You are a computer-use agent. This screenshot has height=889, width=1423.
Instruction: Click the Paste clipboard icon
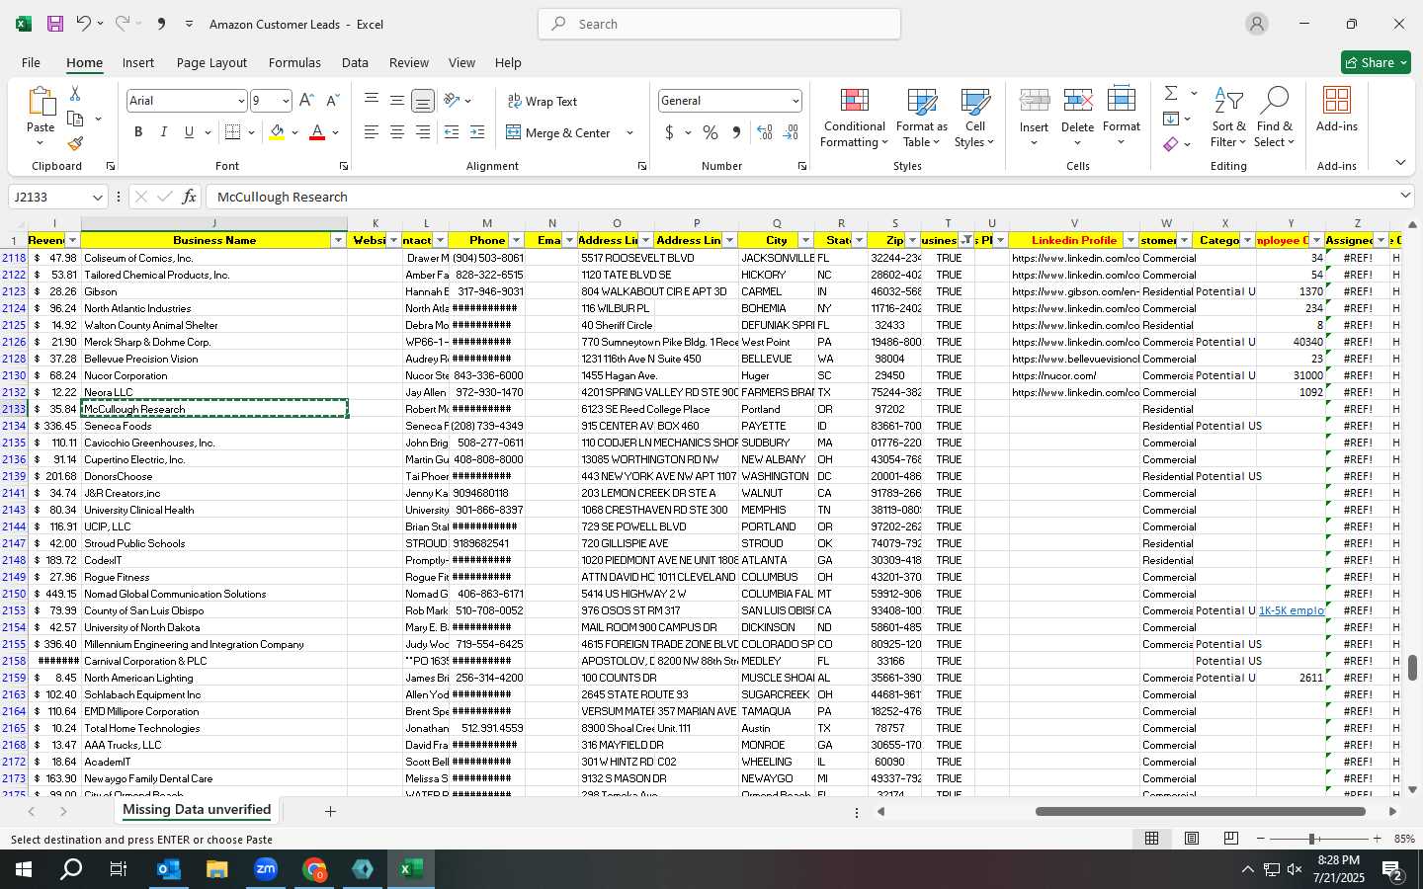[x=41, y=102]
